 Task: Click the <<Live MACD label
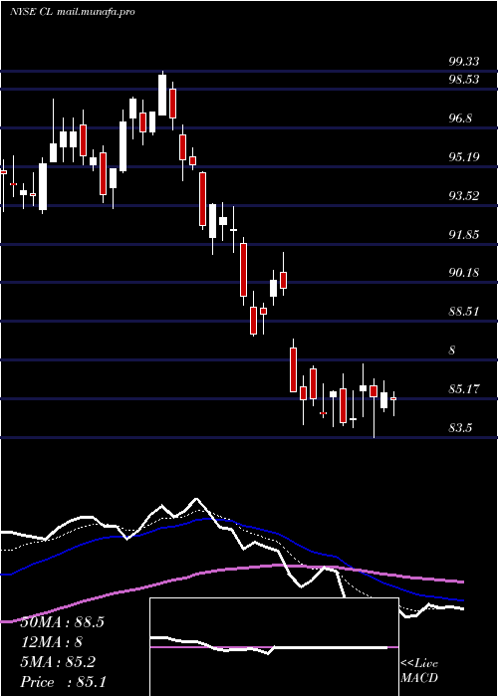419,671
